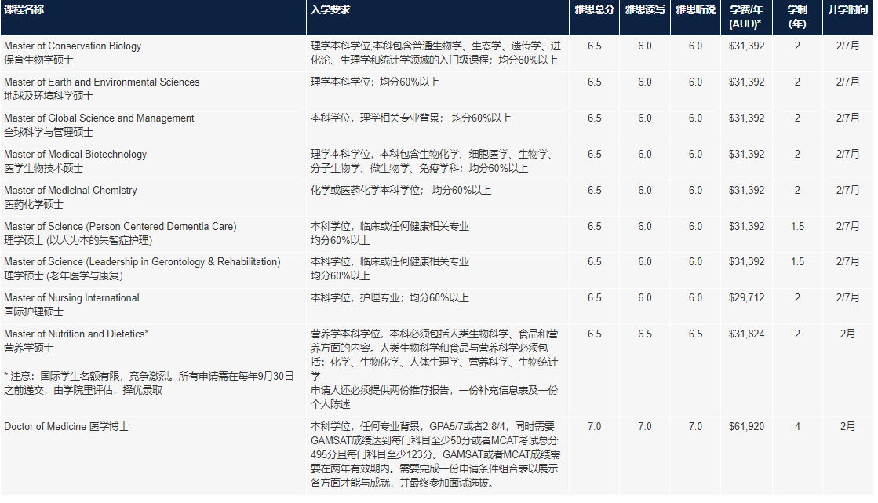Click 地球及环境科学硕士 Chinese course title
Screen dimensions: 878x503
(x=49, y=97)
